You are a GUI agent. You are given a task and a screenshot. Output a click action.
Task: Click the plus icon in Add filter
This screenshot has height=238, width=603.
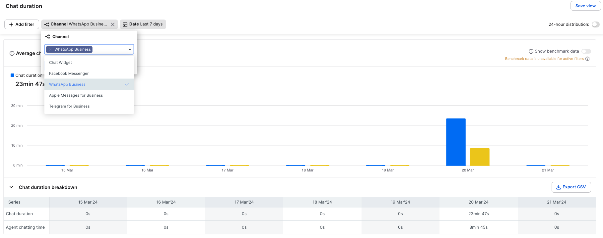pyautogui.click(x=11, y=24)
